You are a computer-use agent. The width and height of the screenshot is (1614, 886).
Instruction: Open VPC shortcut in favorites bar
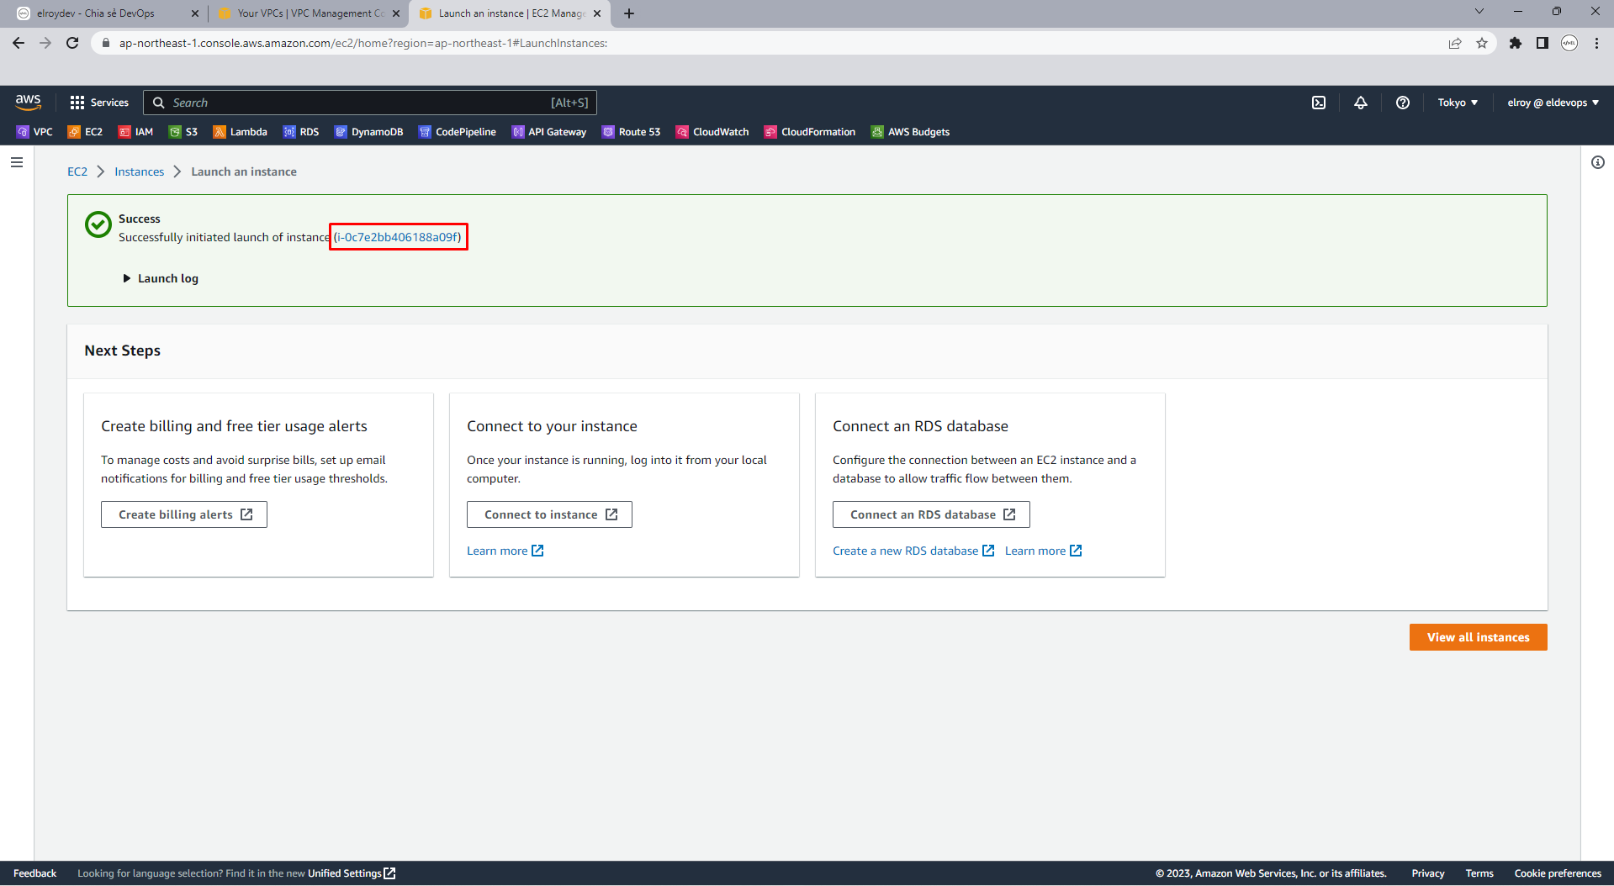(x=34, y=132)
